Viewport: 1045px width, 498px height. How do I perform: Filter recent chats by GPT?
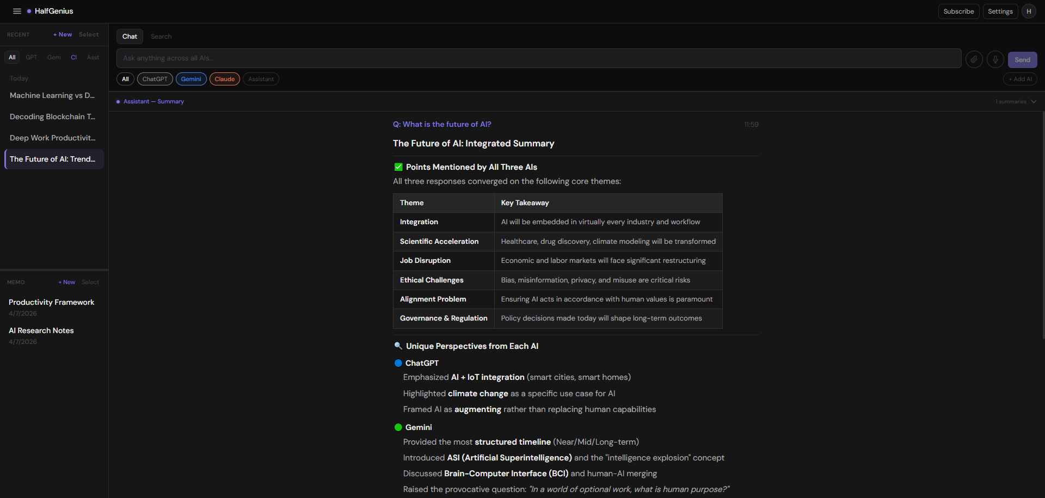pyautogui.click(x=32, y=57)
